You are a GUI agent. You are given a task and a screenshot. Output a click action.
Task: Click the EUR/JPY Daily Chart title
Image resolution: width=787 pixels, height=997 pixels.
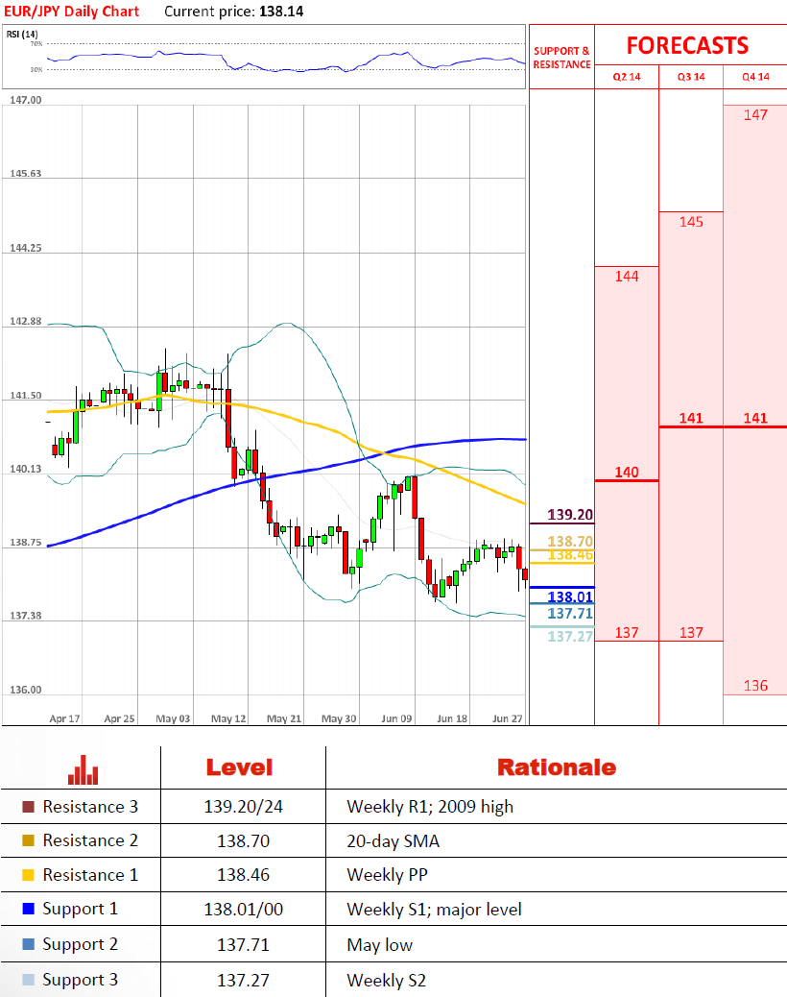pos(71,12)
